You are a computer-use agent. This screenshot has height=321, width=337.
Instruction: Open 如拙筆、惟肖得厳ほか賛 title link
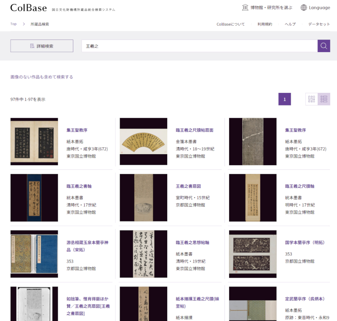(88, 306)
